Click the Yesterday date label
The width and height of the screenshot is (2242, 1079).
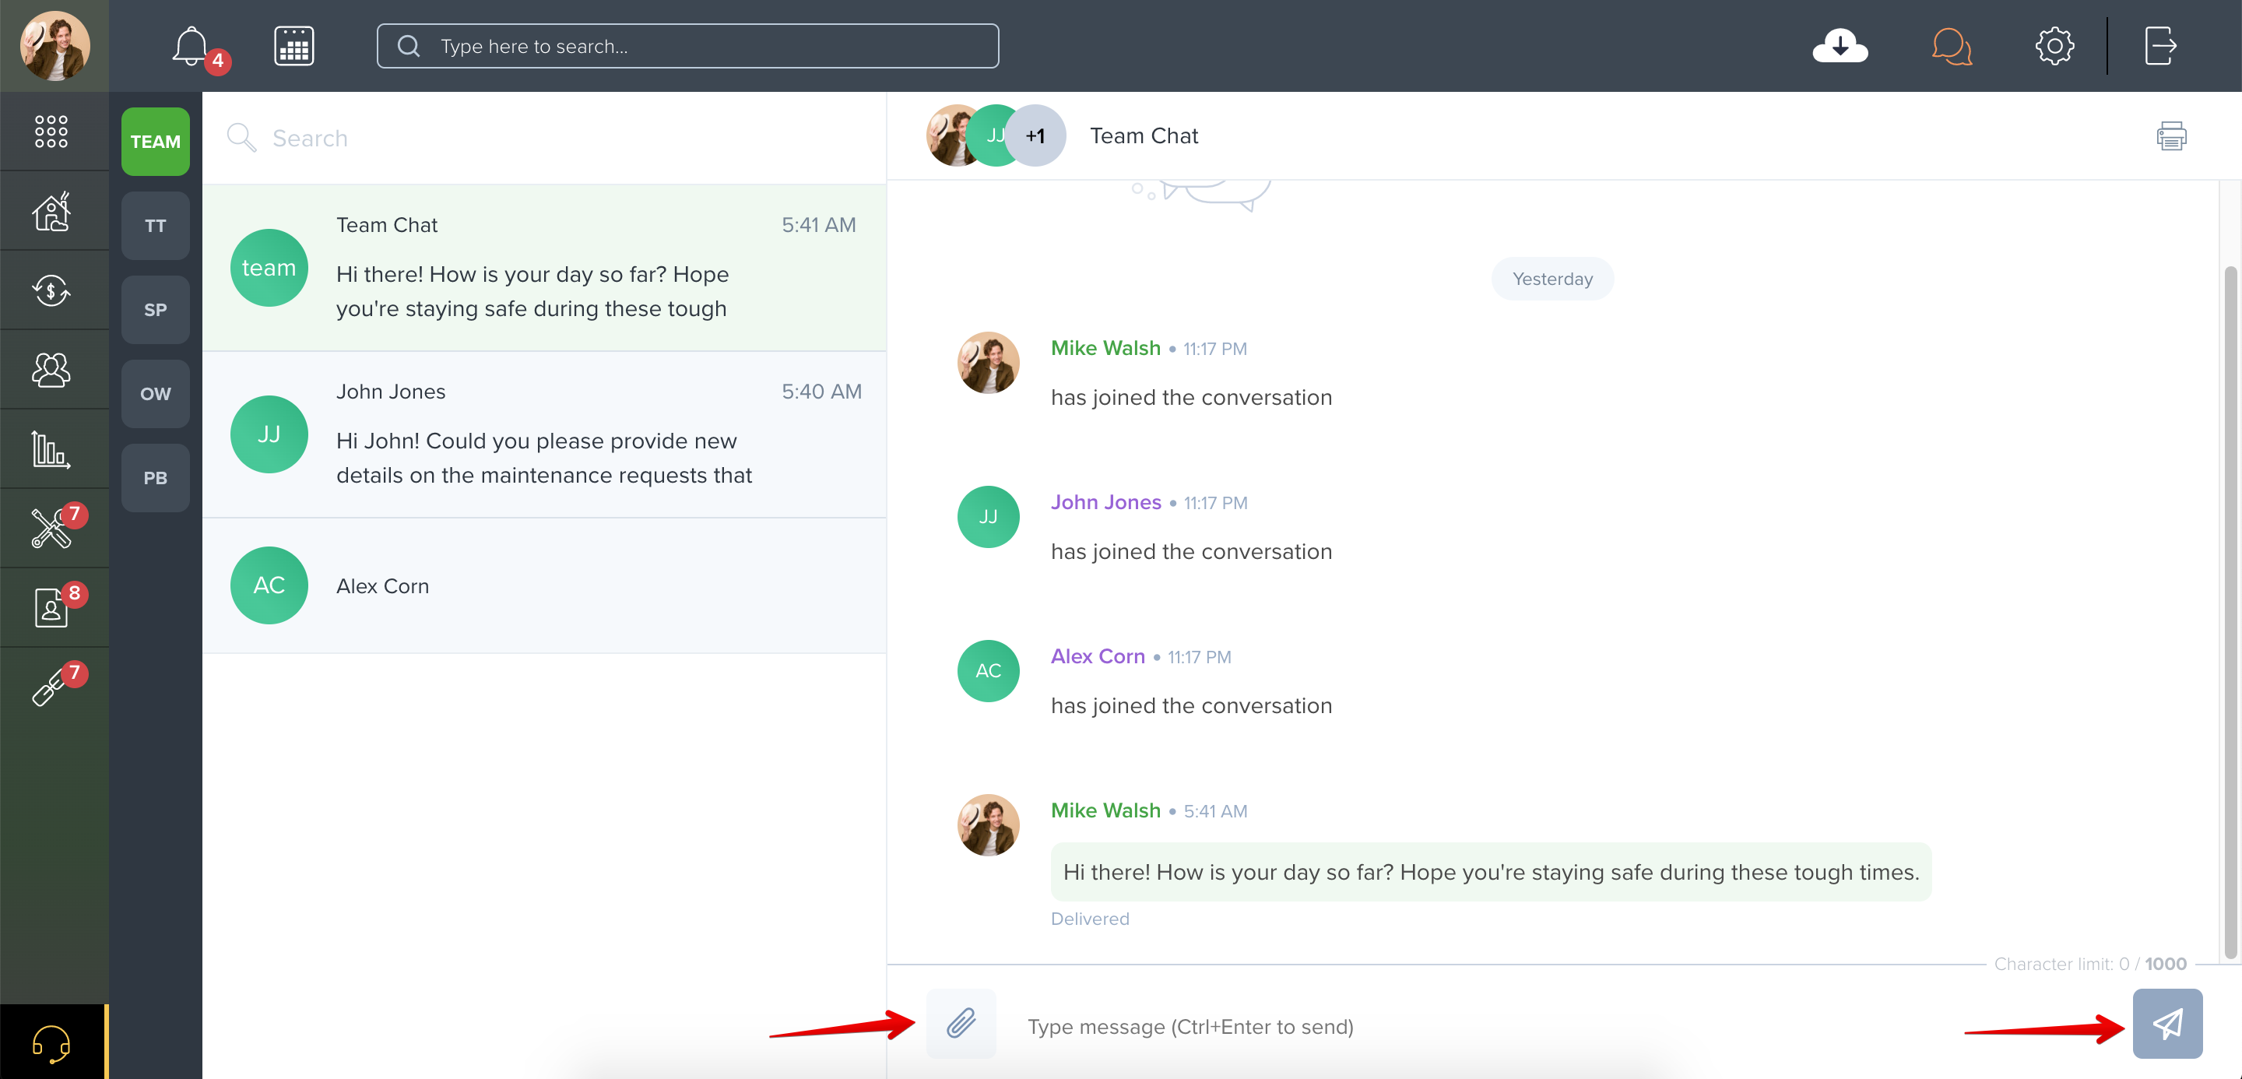1551,279
